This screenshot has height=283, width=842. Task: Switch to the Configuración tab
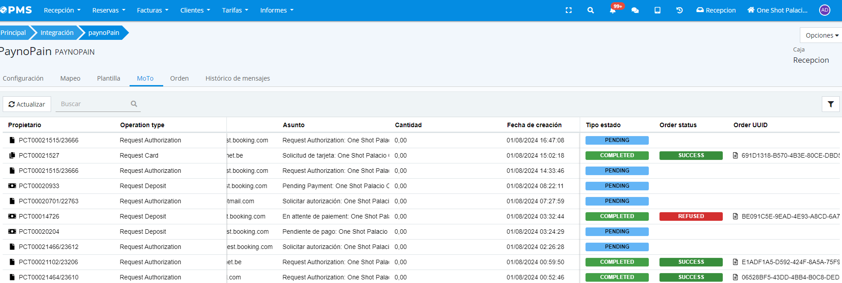[23, 78]
